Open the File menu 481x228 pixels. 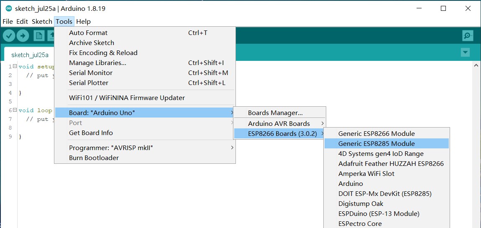point(8,21)
